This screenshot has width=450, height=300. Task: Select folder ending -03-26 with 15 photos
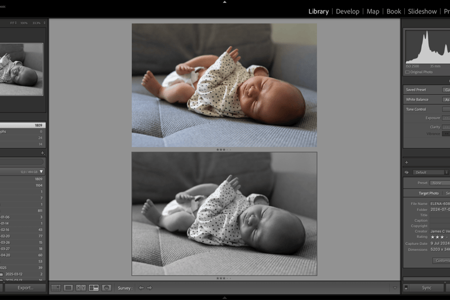click(x=23, y=243)
